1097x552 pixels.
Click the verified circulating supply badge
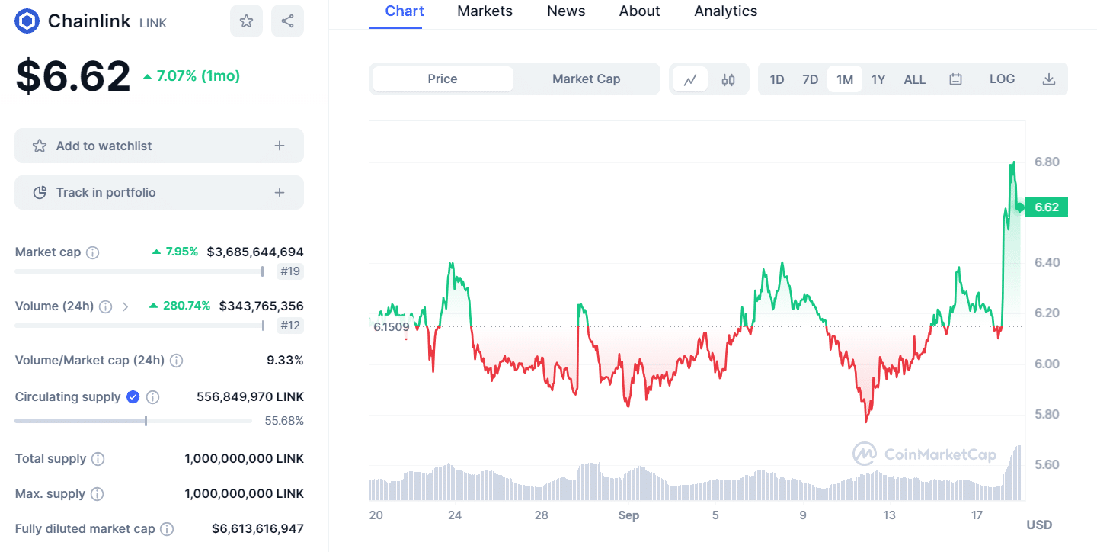tap(133, 397)
